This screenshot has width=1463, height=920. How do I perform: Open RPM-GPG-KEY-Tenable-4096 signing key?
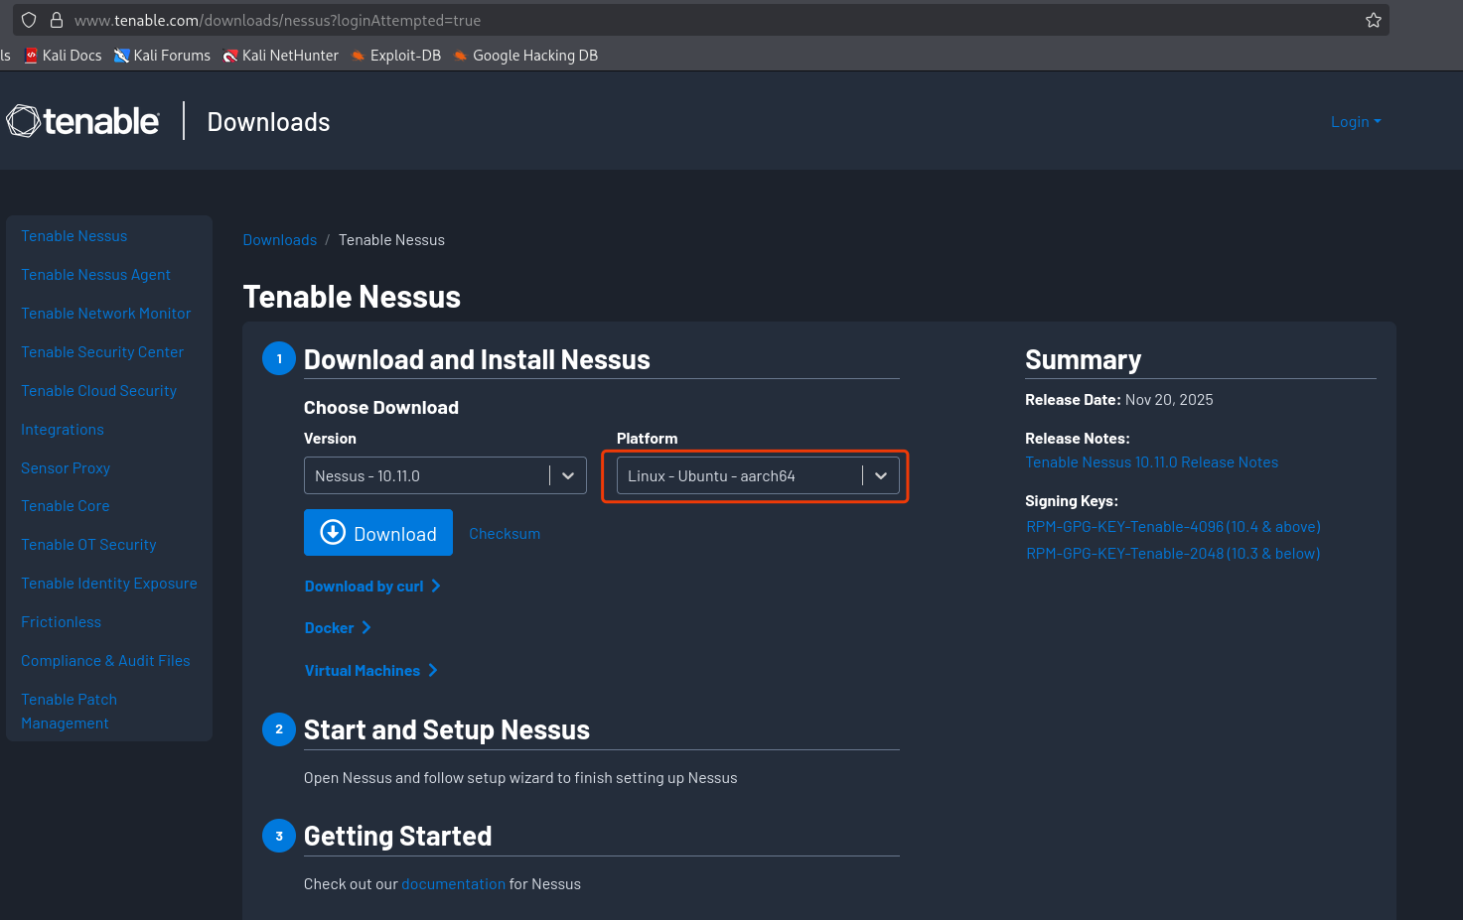point(1173,526)
